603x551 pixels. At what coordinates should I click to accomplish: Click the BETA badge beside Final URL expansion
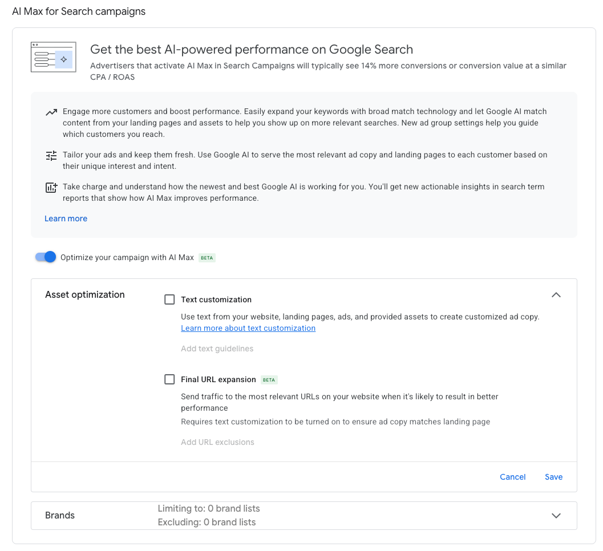269,379
